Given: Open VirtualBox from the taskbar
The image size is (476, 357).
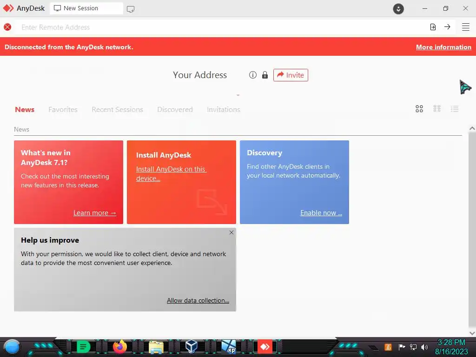Looking at the screenshot, I should tap(192, 346).
